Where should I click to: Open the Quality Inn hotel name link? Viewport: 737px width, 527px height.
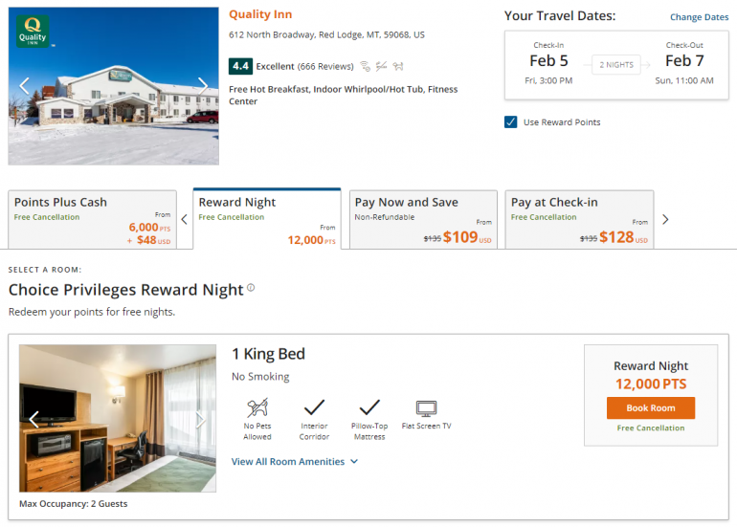pos(260,14)
